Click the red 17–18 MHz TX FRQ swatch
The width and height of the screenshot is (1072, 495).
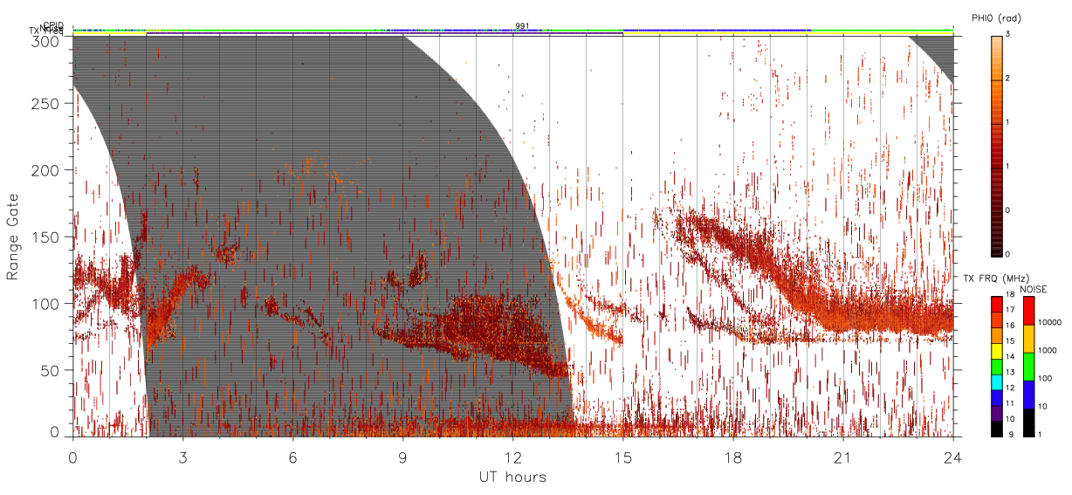coord(996,304)
